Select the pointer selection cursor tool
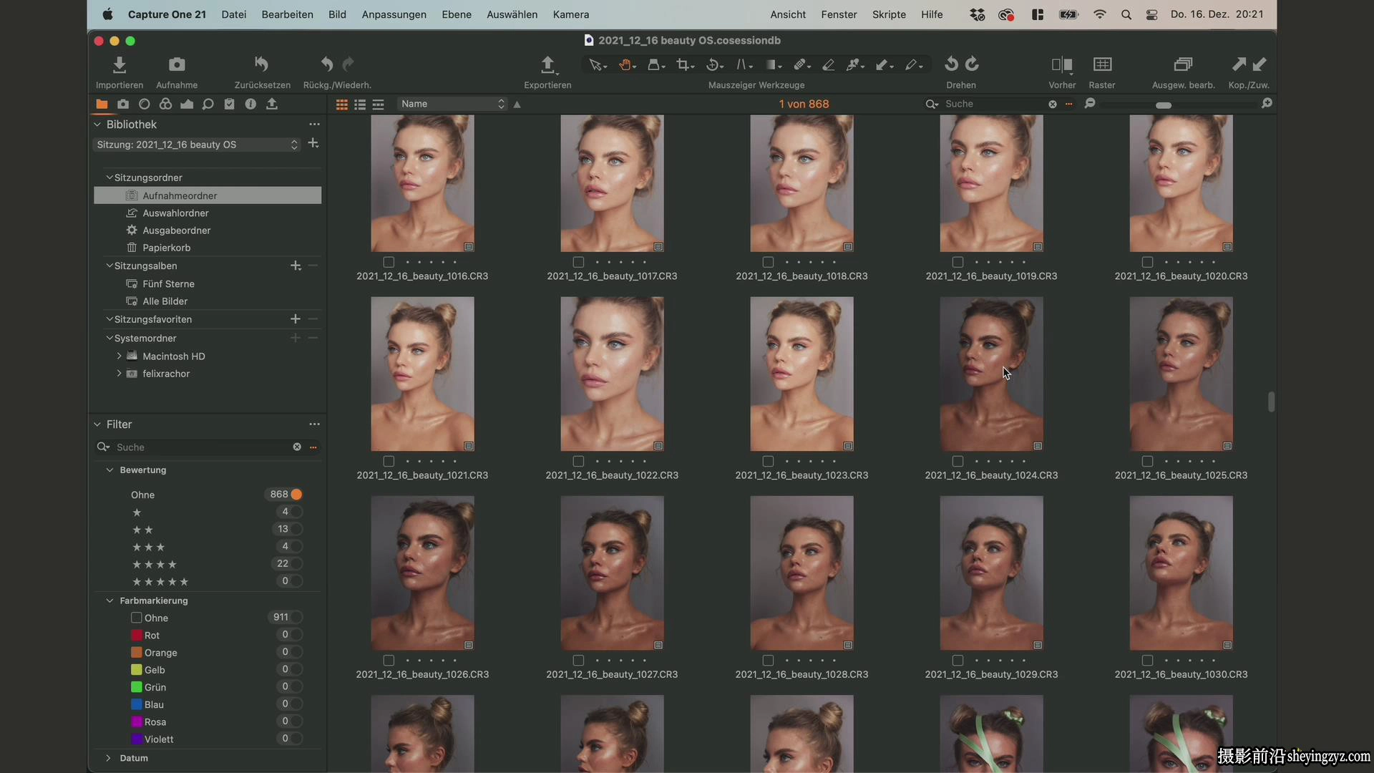The width and height of the screenshot is (1374, 773). tap(596, 65)
